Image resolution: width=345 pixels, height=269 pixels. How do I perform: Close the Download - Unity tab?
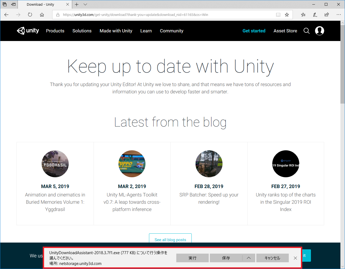pos(68,4)
